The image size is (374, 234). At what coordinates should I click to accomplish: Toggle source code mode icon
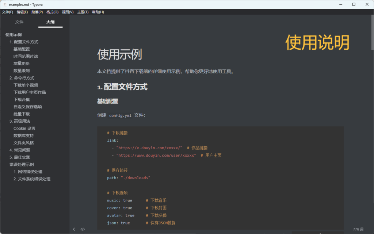[83, 229]
